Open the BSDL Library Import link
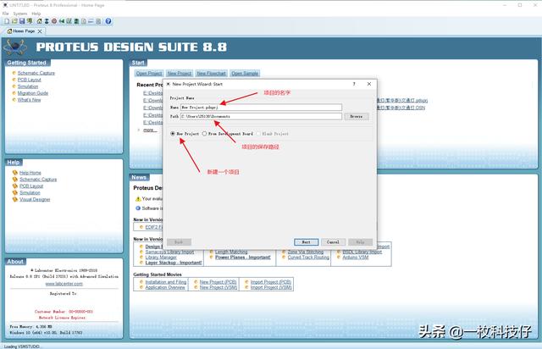Viewport: 542px width, 349px height. (362, 252)
